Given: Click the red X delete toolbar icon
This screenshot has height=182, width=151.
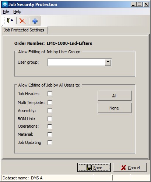Looking at the screenshot, I should pyautogui.click(x=22, y=21).
